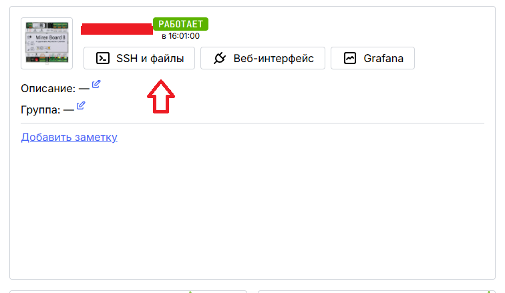Click the green РАБОТАЕТ status badge
Screen dimensions: 505x293
180,24
